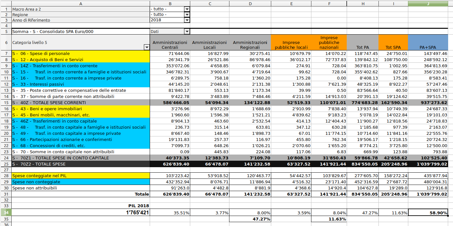
Task: Click the Somma - S - Consolidato SPA Euro/000 cell
Action: (x=81, y=32)
